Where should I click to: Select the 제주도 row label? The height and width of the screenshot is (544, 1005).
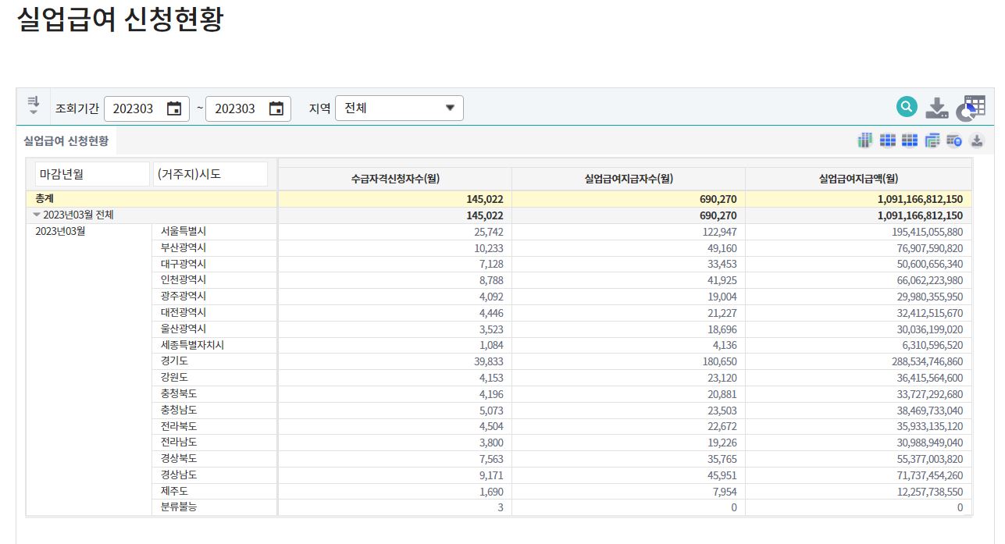coord(174,491)
